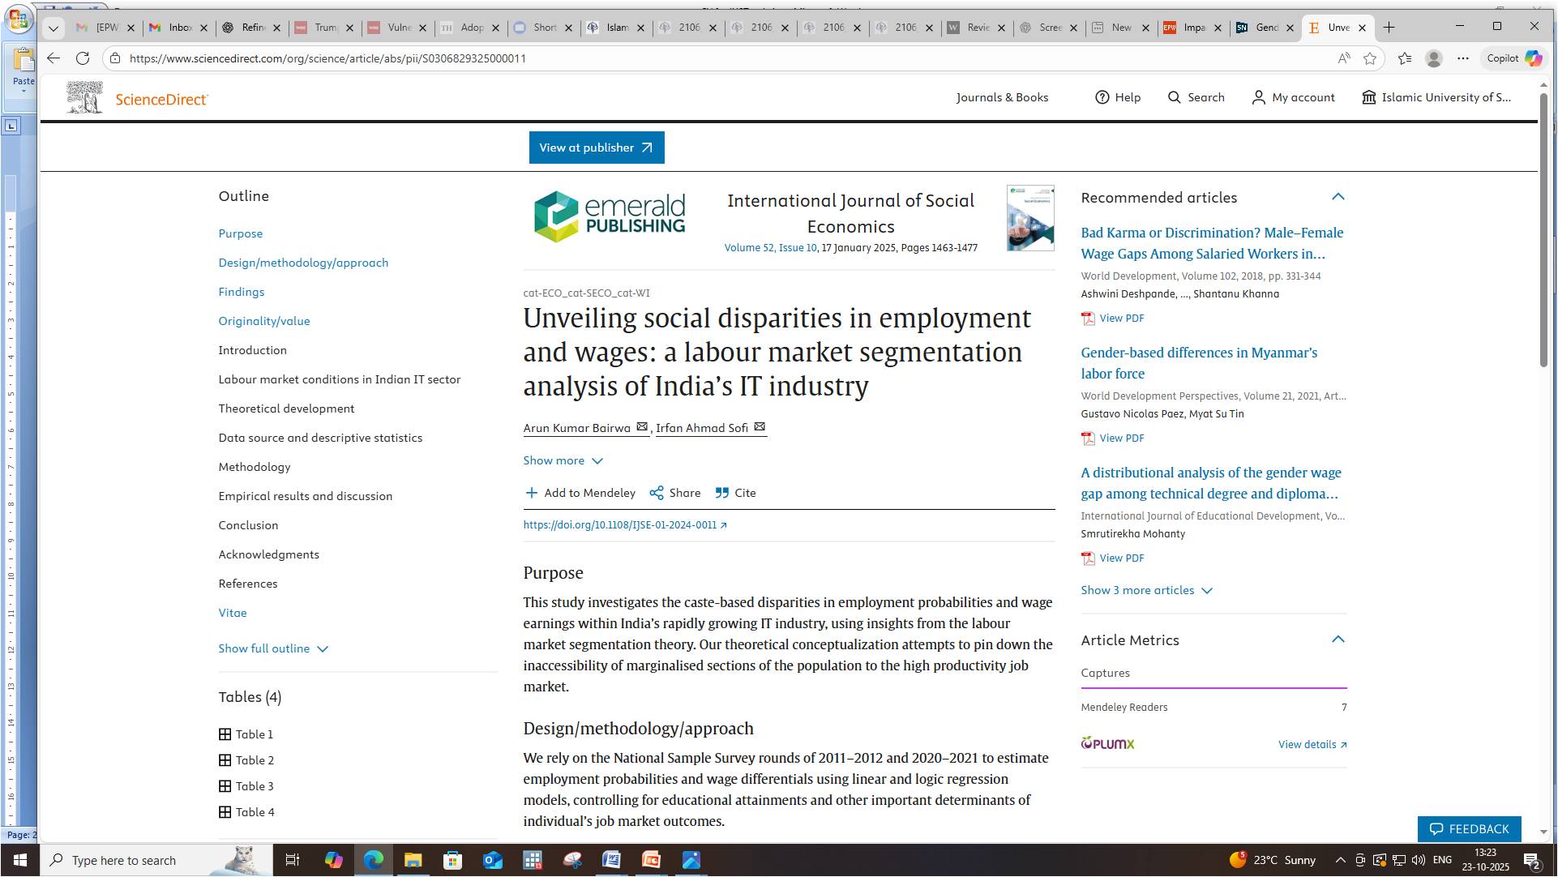Collapse the Recommended articles panel
This screenshot has height=877, width=1558.
1338,197
